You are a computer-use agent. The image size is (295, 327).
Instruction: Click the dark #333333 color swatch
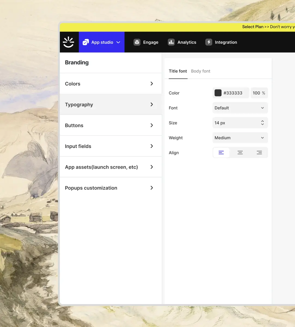pos(218,93)
